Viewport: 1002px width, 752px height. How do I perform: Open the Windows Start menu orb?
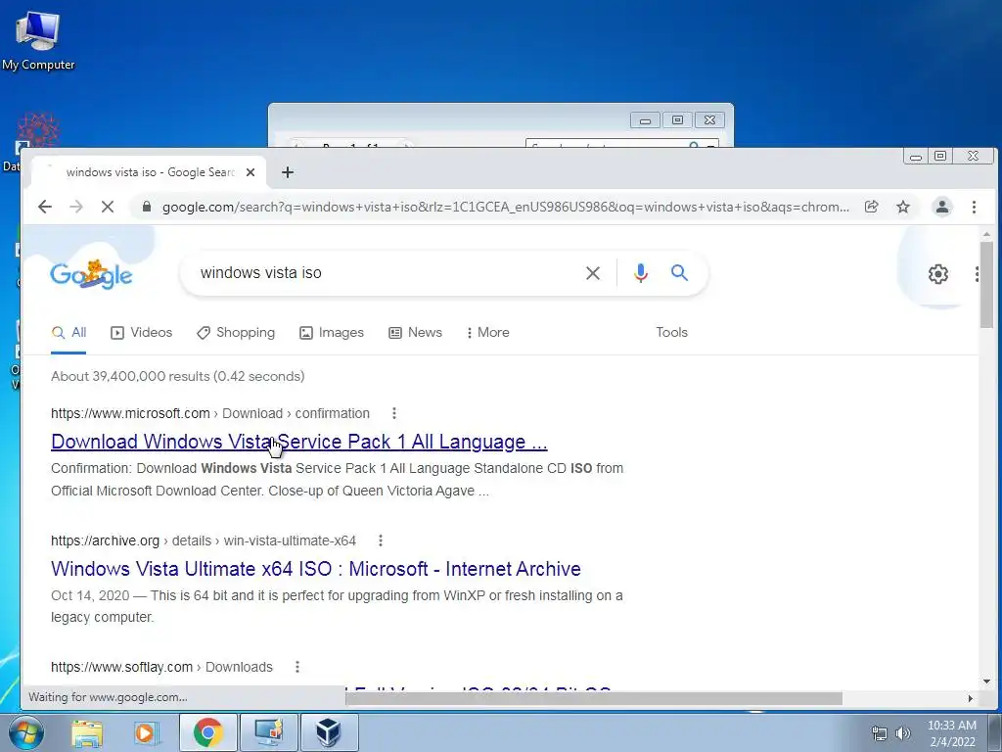coord(25,732)
